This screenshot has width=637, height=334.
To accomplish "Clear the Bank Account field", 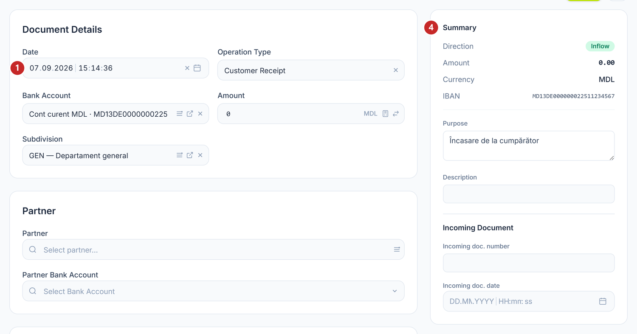I will [200, 114].
